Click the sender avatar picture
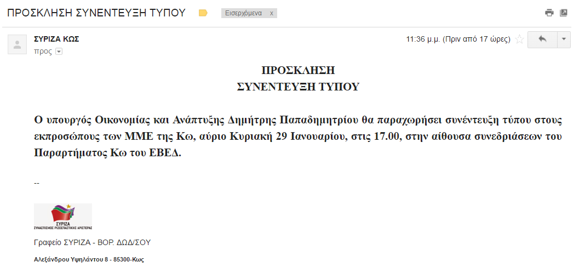 coord(17,44)
